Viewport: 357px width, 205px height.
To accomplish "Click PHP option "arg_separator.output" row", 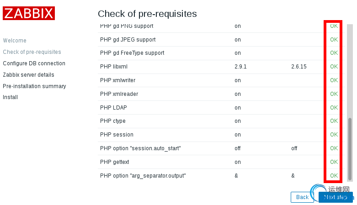I will (143, 176).
